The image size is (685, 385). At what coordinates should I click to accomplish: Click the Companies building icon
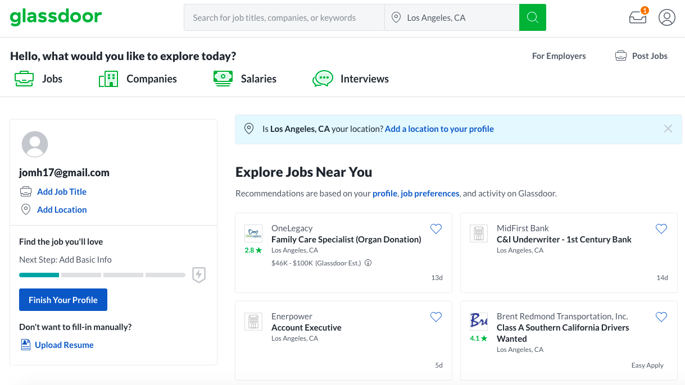[108, 79]
